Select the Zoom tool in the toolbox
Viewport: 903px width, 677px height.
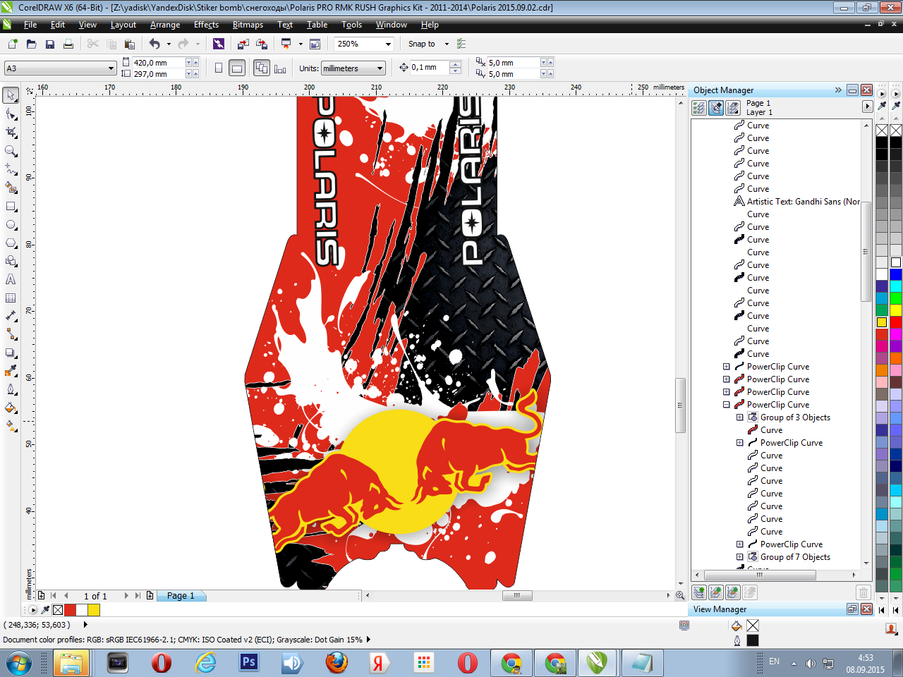(11, 151)
